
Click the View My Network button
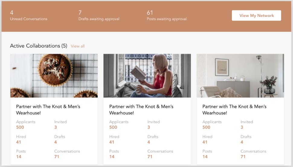point(256,15)
